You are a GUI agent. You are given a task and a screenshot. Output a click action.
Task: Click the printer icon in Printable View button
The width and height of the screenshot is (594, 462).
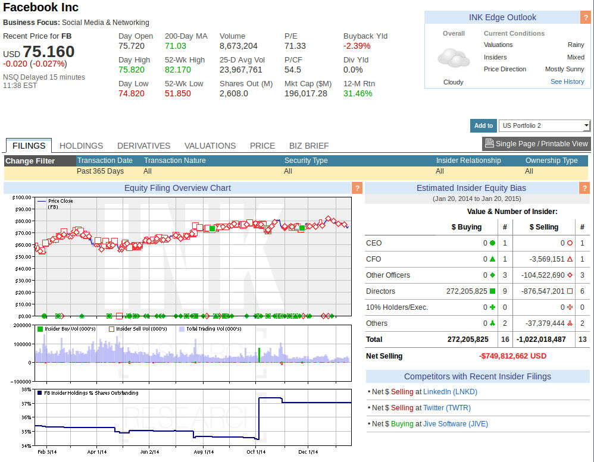489,143
